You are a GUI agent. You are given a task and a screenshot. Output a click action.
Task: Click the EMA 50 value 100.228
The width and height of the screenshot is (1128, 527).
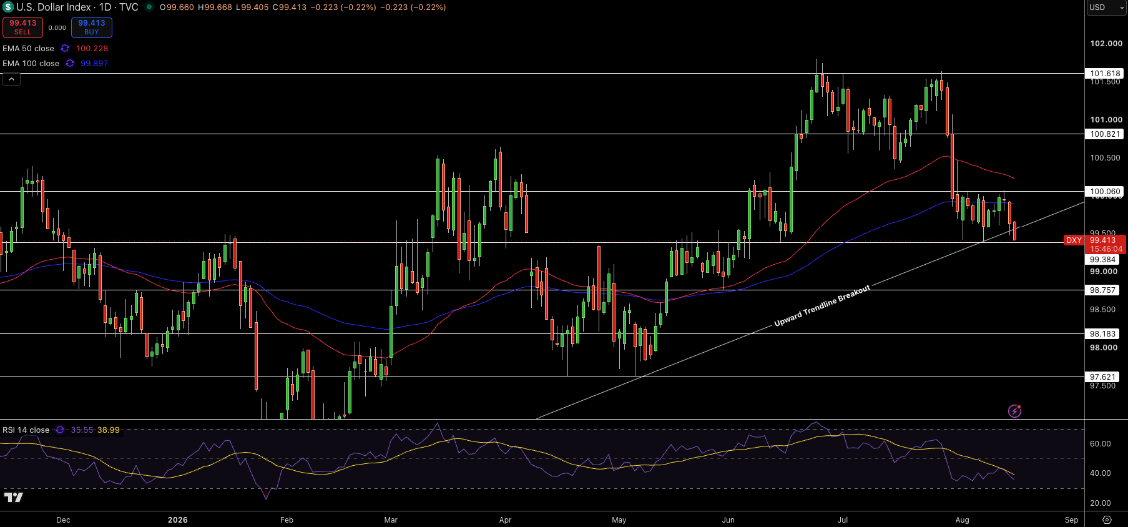click(92, 49)
